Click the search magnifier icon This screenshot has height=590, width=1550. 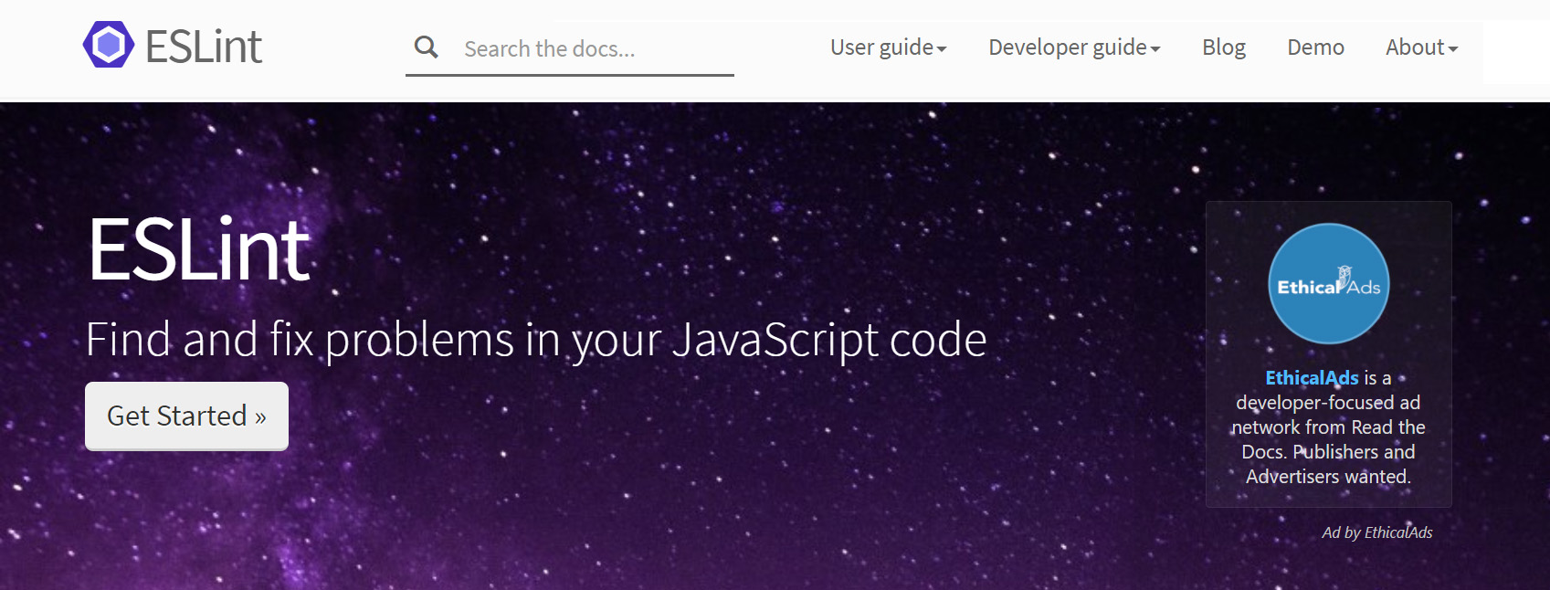[426, 47]
